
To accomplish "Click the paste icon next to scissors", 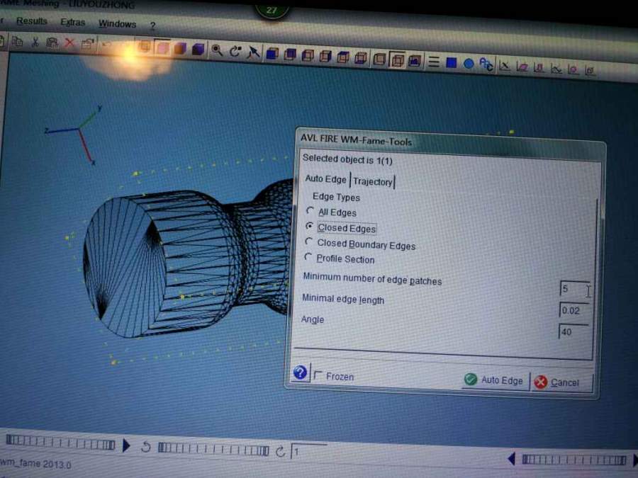I will point(52,42).
